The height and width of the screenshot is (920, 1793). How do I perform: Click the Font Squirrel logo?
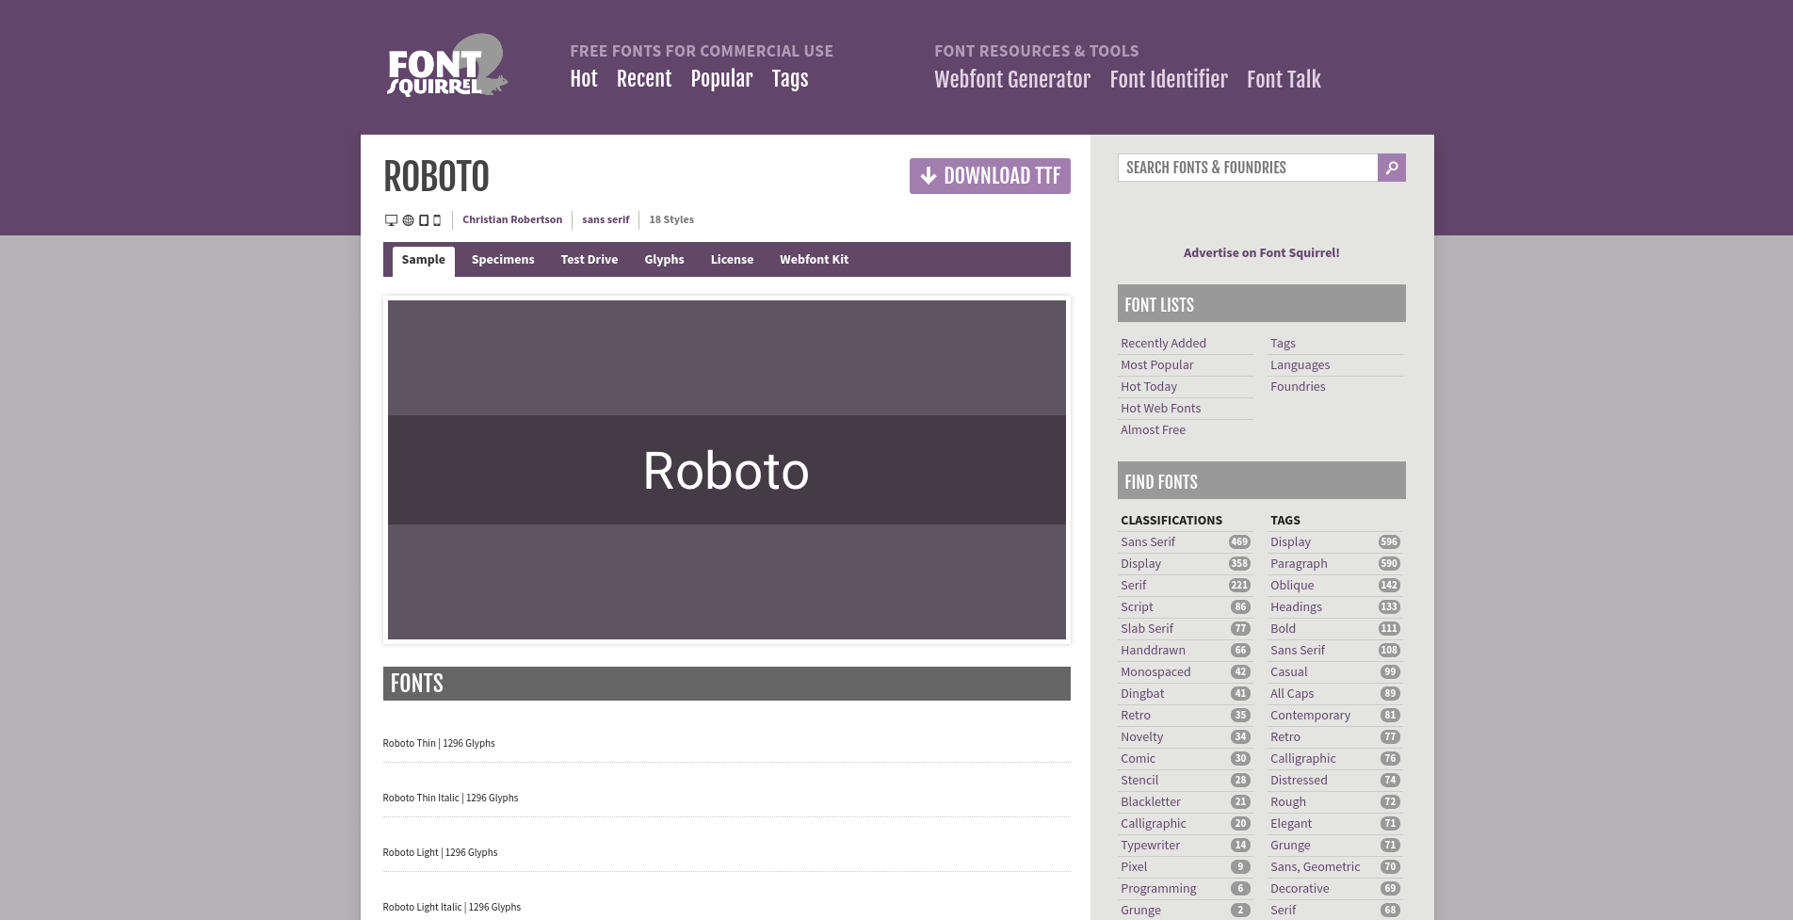[x=447, y=66]
